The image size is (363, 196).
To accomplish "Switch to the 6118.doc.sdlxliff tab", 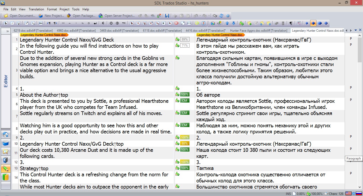I will click(x=162, y=31).
